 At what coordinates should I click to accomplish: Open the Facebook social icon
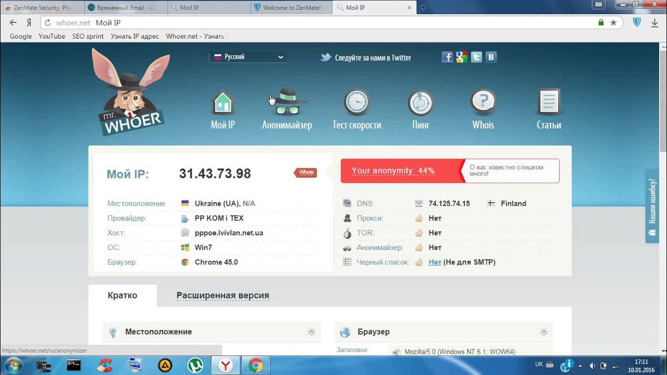tap(447, 57)
